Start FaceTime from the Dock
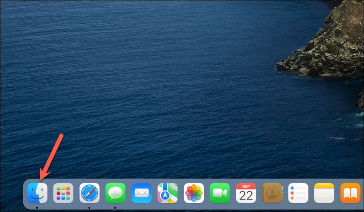The height and width of the screenshot is (212, 364). coord(220,193)
